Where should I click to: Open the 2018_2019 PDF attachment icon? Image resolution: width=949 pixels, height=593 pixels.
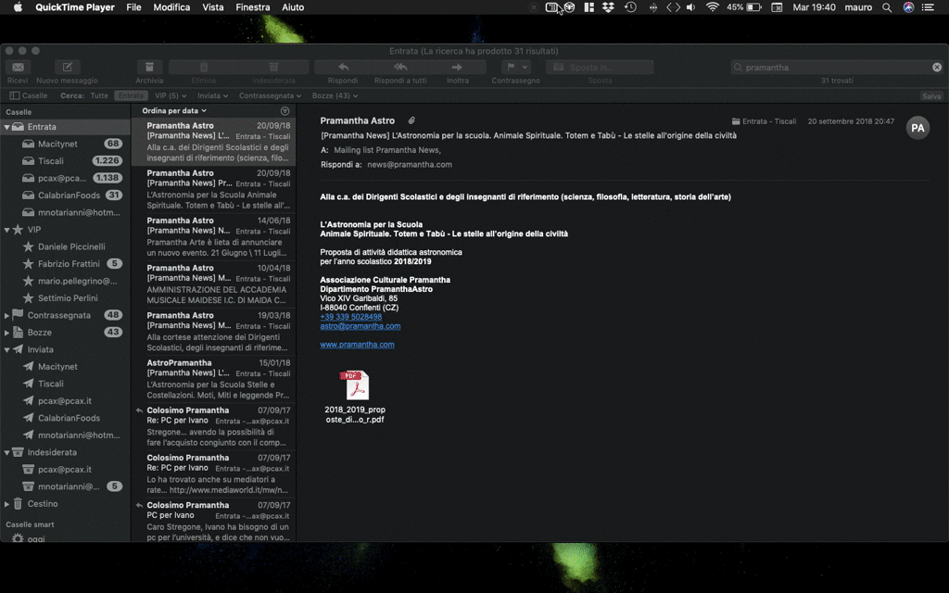pyautogui.click(x=355, y=385)
